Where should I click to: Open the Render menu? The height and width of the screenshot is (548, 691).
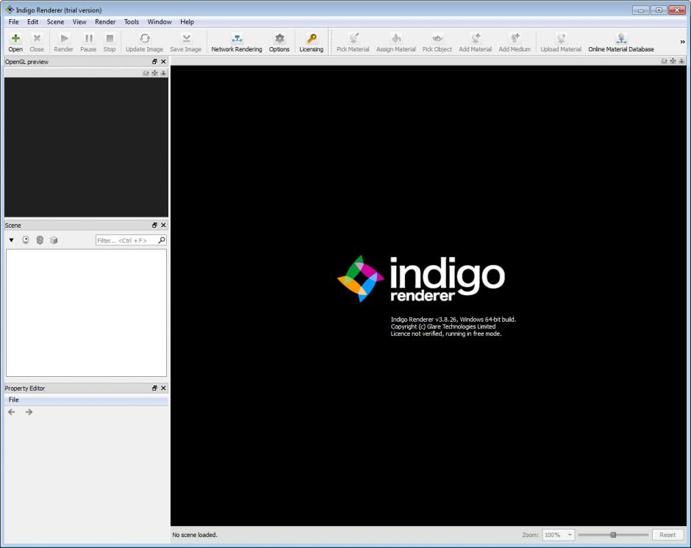105,21
